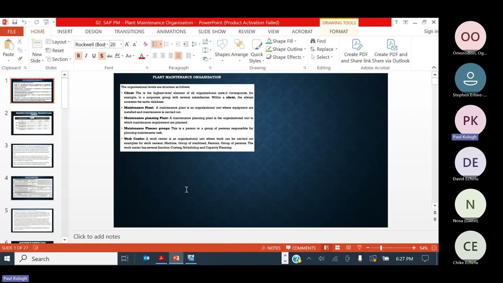Clear all formatting with the eraser icon
503x283 pixels.
145,44
